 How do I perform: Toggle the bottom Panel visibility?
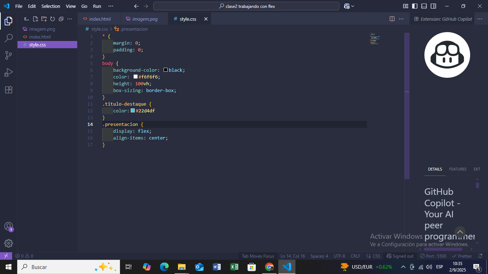click(x=424, y=6)
